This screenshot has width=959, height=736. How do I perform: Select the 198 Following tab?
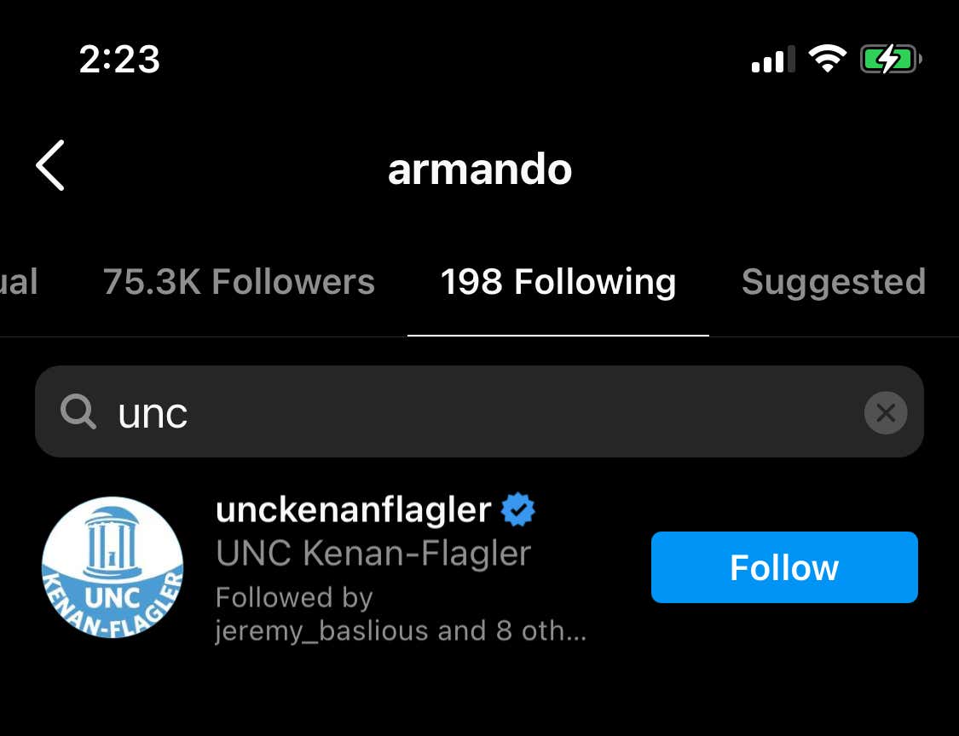557,282
